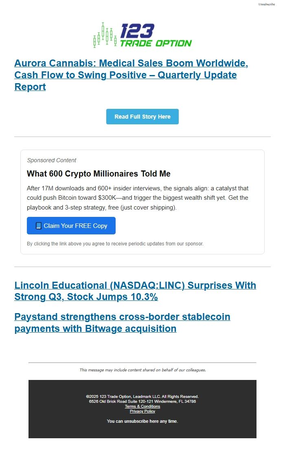Viewport: 285px width, 457px height.
Task: Click the book icon on the FREE Copy button
Action: (x=38, y=225)
